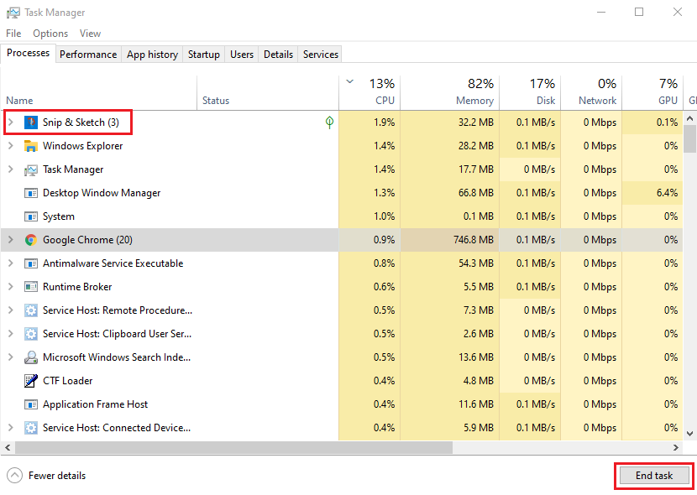Open the View menu

tap(90, 34)
